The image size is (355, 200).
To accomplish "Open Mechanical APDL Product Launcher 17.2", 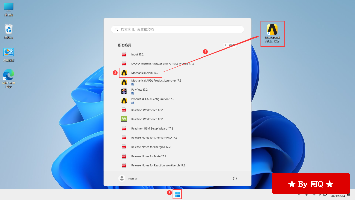I will pyautogui.click(x=156, y=81).
